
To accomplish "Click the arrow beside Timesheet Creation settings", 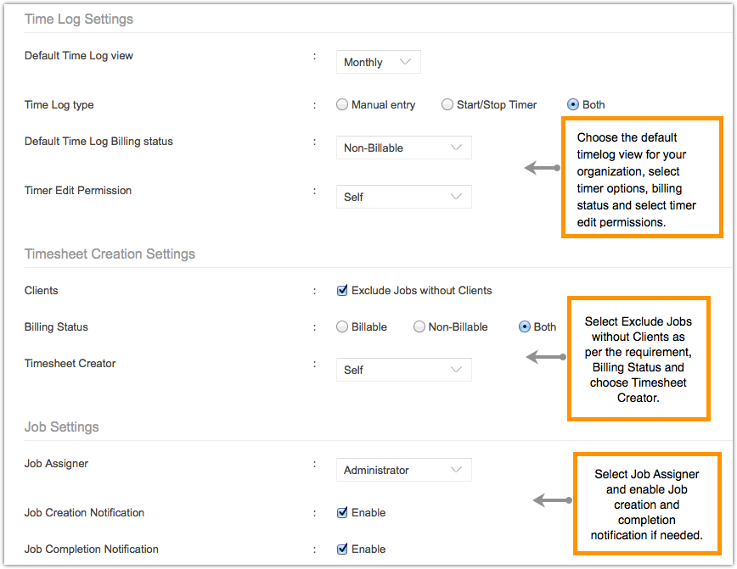I will (546, 358).
